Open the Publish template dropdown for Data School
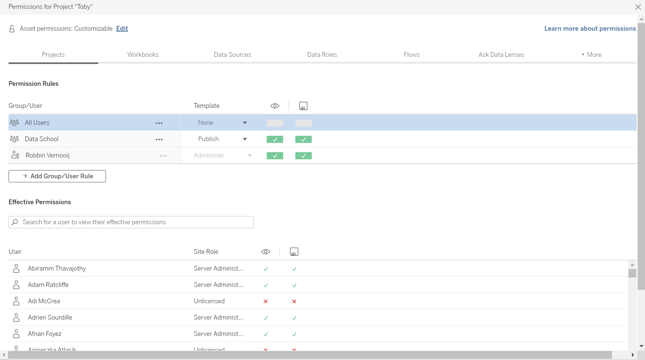Screen dimensions: 645x360 222,139
